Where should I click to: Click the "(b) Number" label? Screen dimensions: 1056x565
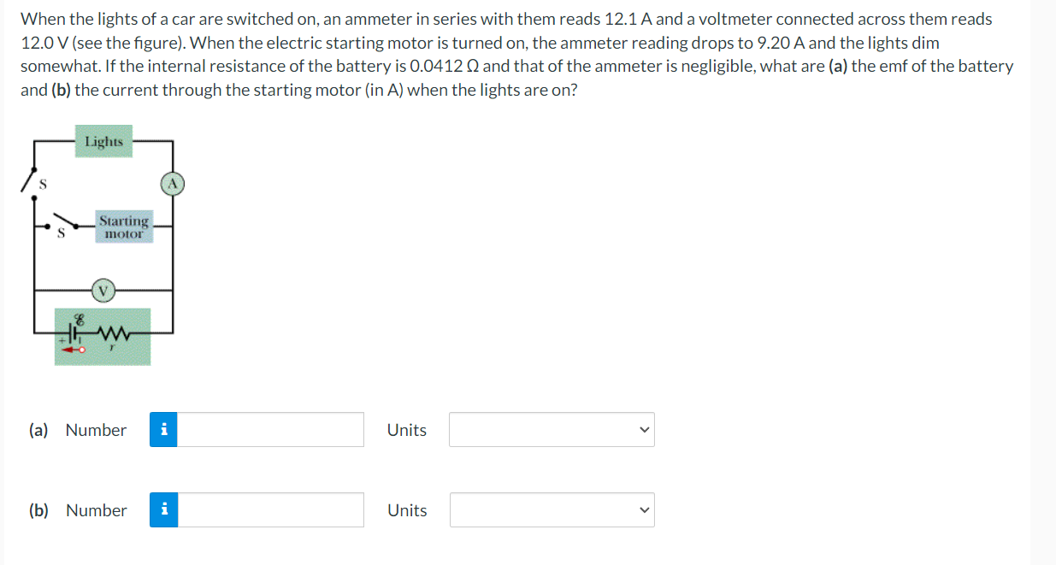78,510
